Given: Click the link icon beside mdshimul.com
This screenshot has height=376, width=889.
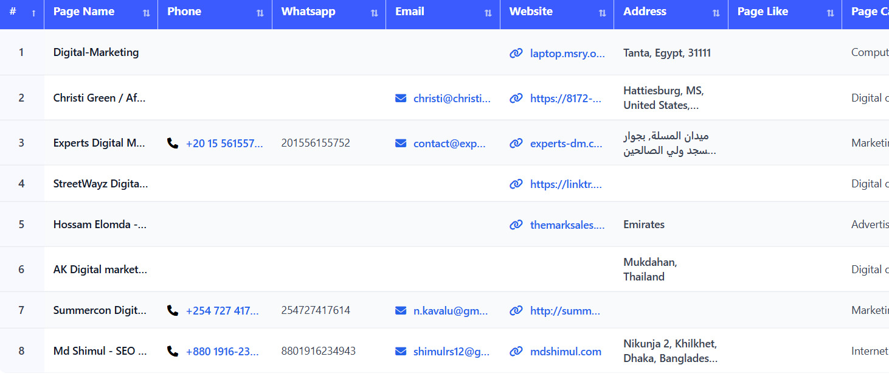Looking at the screenshot, I should 516,351.
